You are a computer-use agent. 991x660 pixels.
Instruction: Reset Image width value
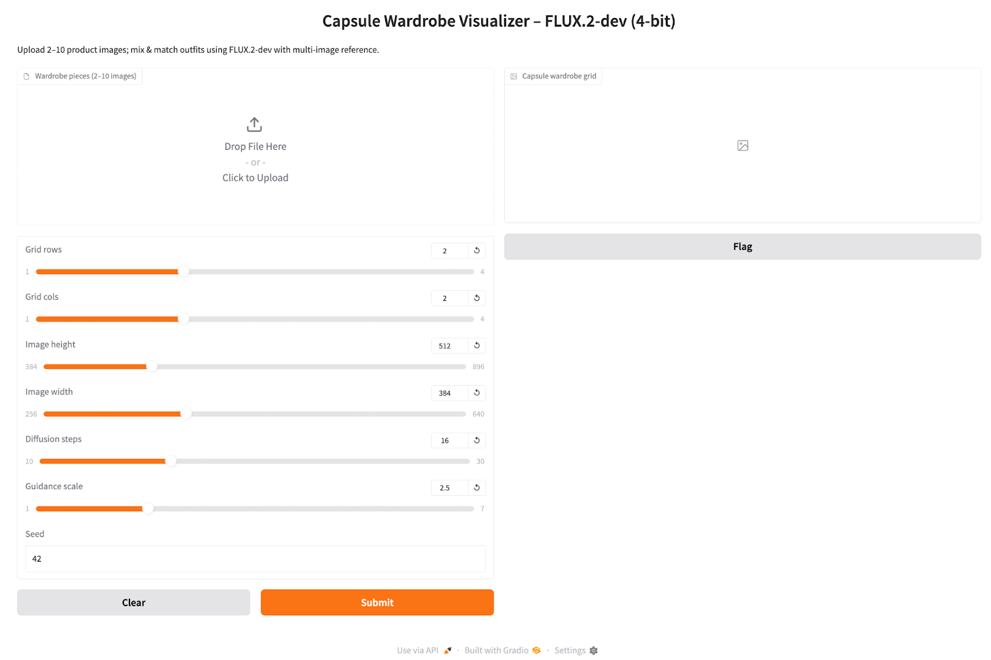477,393
